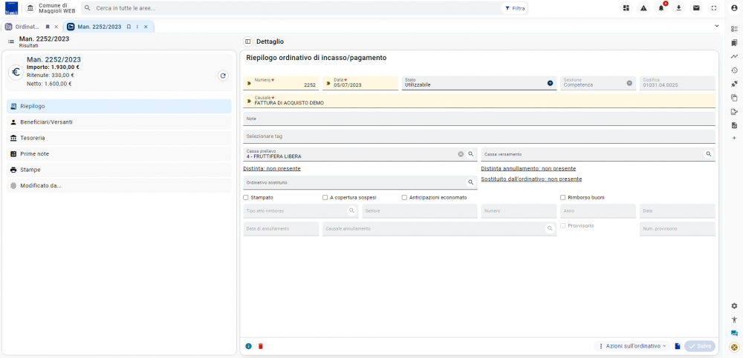Viewport: 743px width, 358px height.
Task: Open the dashboard grid icon in top bar
Action: pos(626,8)
